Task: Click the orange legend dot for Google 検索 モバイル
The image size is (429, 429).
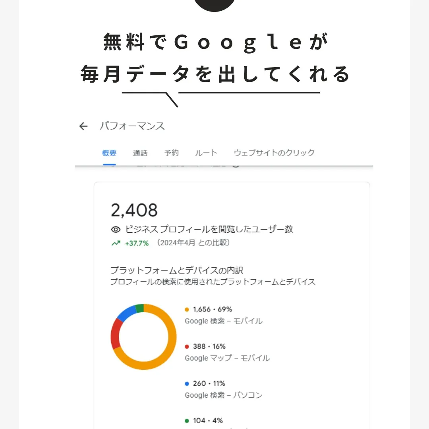Action: (x=187, y=309)
